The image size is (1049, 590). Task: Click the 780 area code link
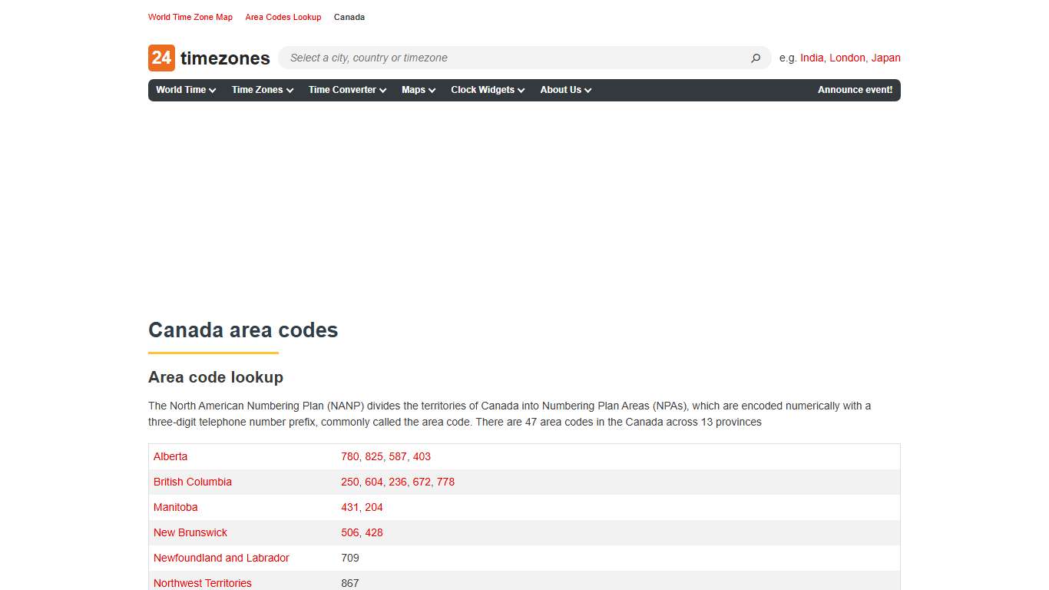tap(350, 456)
